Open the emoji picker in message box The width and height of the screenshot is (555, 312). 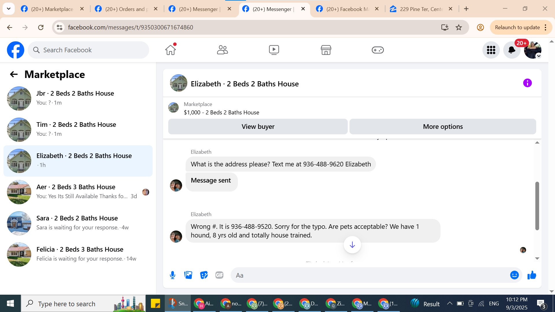(514, 275)
